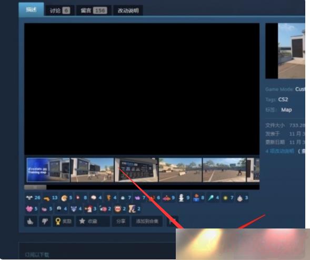Click the blue wolf face reaction
This screenshot has height=260, width=310.
pos(76,209)
